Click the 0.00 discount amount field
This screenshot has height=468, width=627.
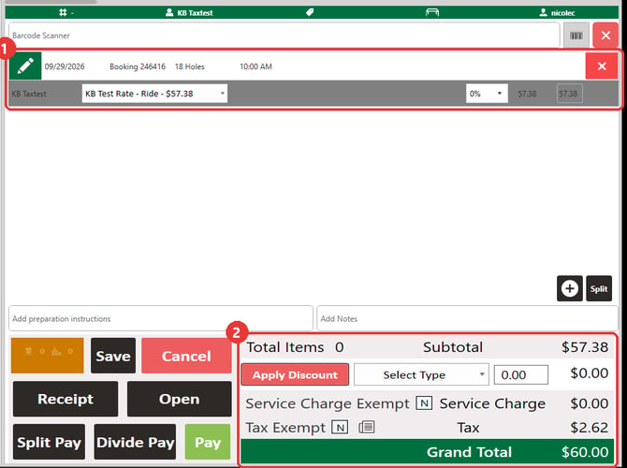tap(520, 374)
